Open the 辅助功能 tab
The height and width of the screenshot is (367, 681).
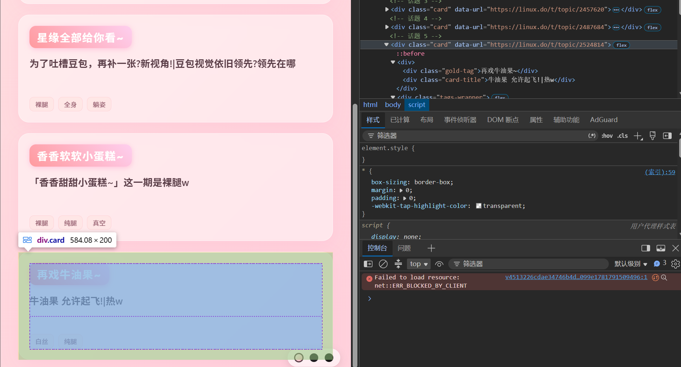(566, 120)
